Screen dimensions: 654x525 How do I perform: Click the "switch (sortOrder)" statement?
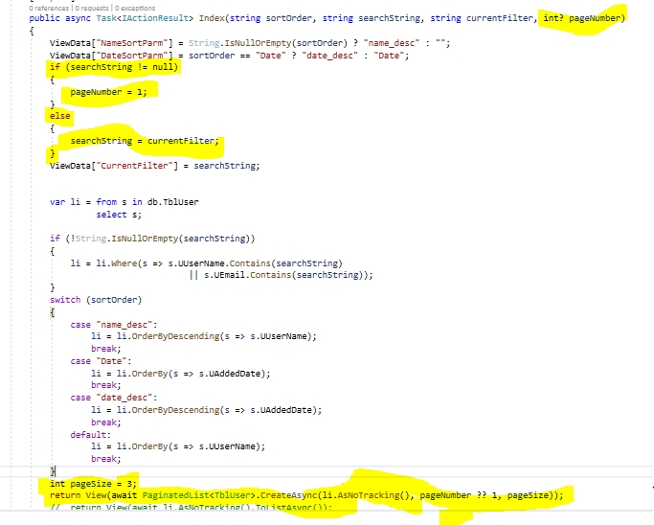pos(96,300)
